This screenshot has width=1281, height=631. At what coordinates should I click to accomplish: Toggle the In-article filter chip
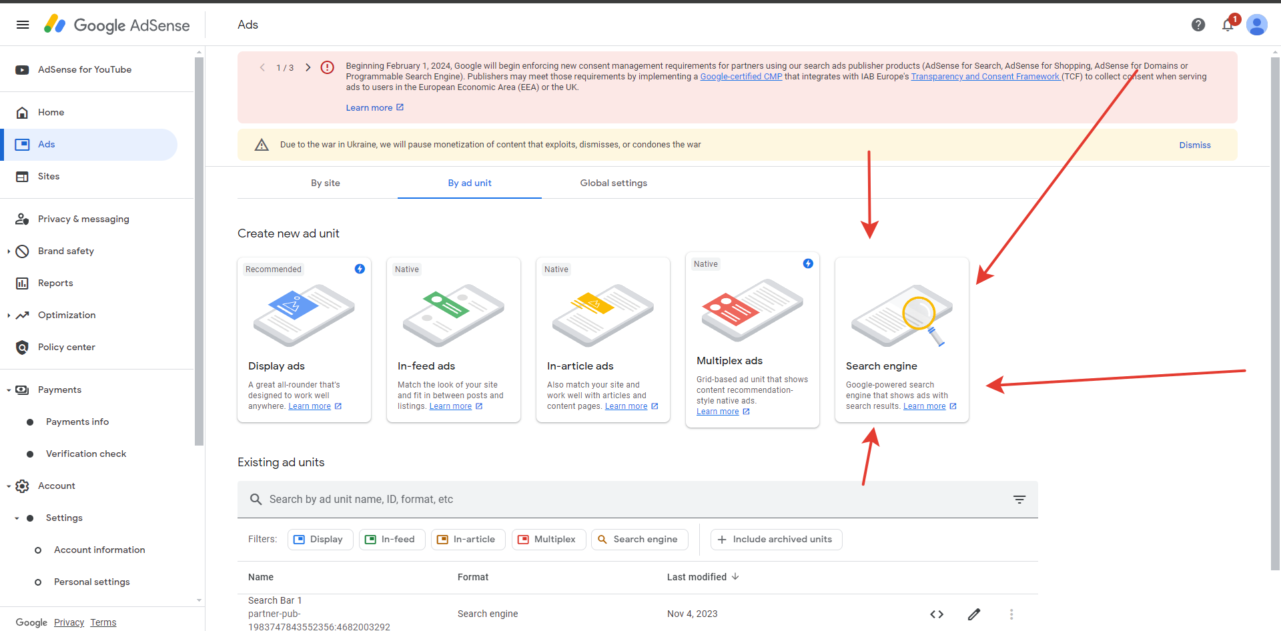468,539
